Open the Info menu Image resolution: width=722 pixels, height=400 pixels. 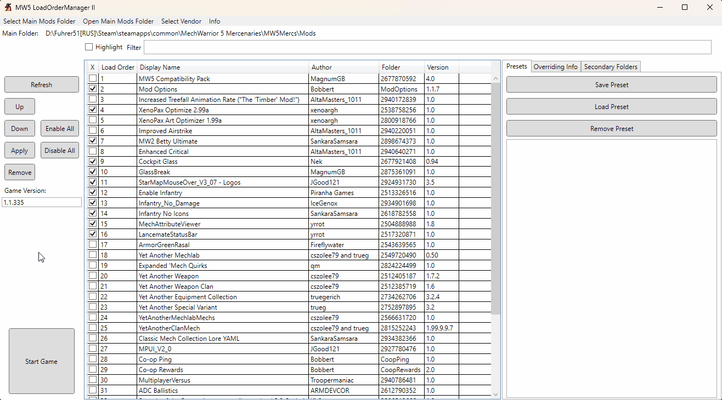[x=215, y=21]
